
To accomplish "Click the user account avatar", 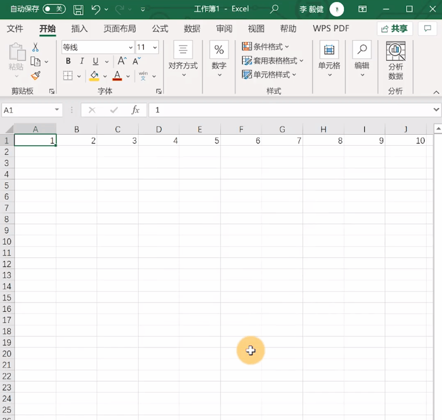I will pos(337,9).
